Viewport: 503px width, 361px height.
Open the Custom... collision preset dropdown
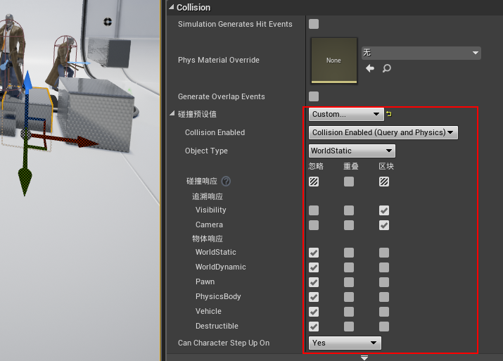[x=346, y=114]
